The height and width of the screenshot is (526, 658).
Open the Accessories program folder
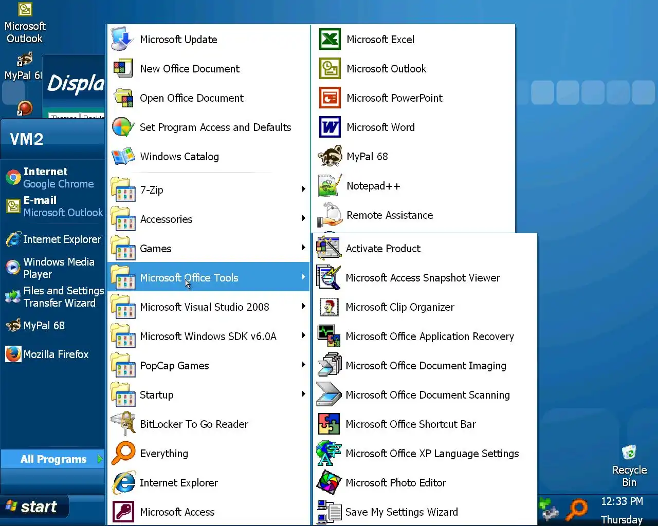click(x=208, y=219)
